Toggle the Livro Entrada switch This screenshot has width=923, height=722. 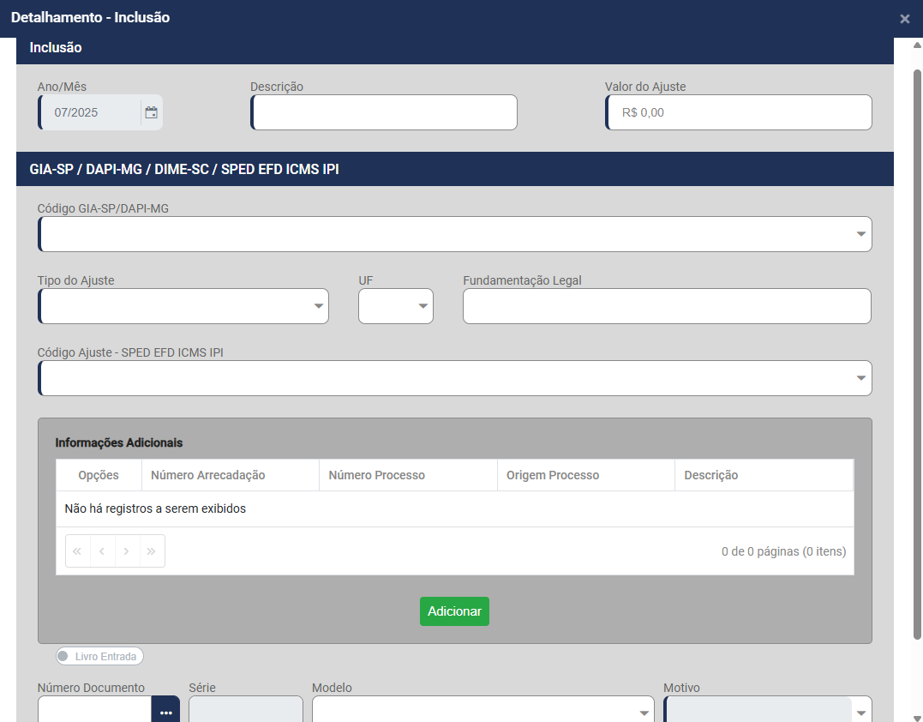pyautogui.click(x=99, y=656)
